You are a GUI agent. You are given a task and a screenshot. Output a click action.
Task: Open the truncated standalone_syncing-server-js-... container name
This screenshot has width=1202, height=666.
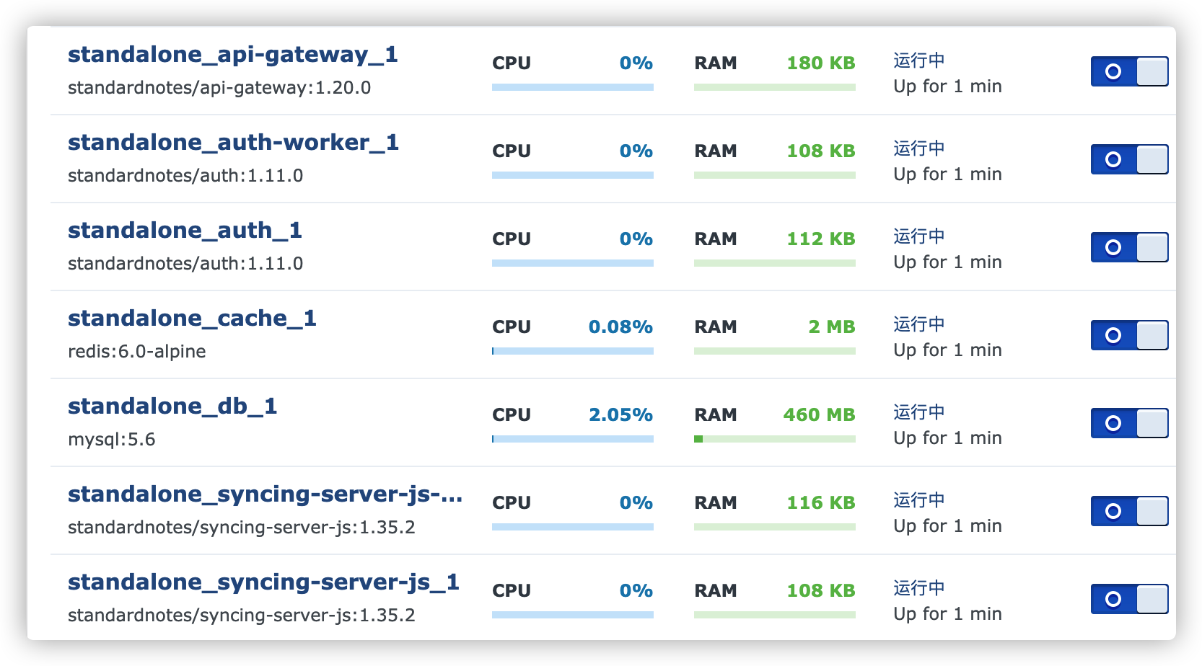265,494
